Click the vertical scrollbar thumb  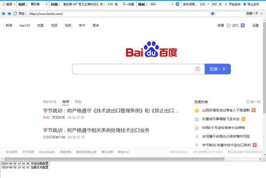click(x=264, y=68)
